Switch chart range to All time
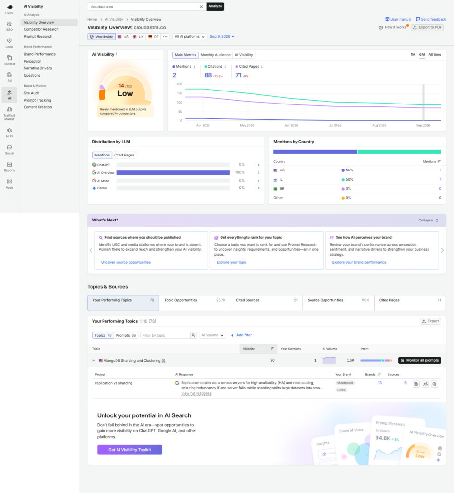454x493 pixels. click(435, 55)
